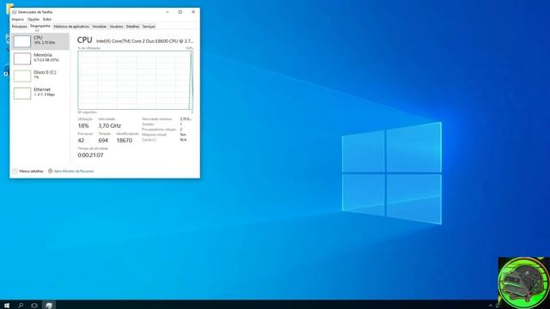550x309 pixels.
Task: Click the 694 threads value
Action: (x=103, y=140)
